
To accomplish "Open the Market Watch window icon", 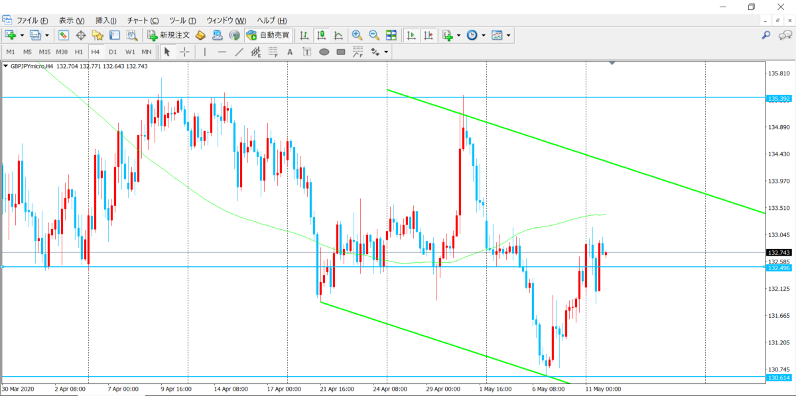I will pyautogui.click(x=64, y=35).
